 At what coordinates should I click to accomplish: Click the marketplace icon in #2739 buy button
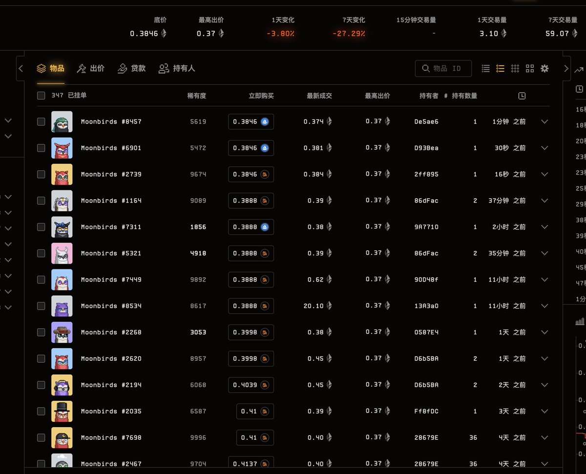[265, 174]
